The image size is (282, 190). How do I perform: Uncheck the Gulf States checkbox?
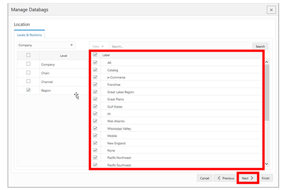tap(95, 106)
